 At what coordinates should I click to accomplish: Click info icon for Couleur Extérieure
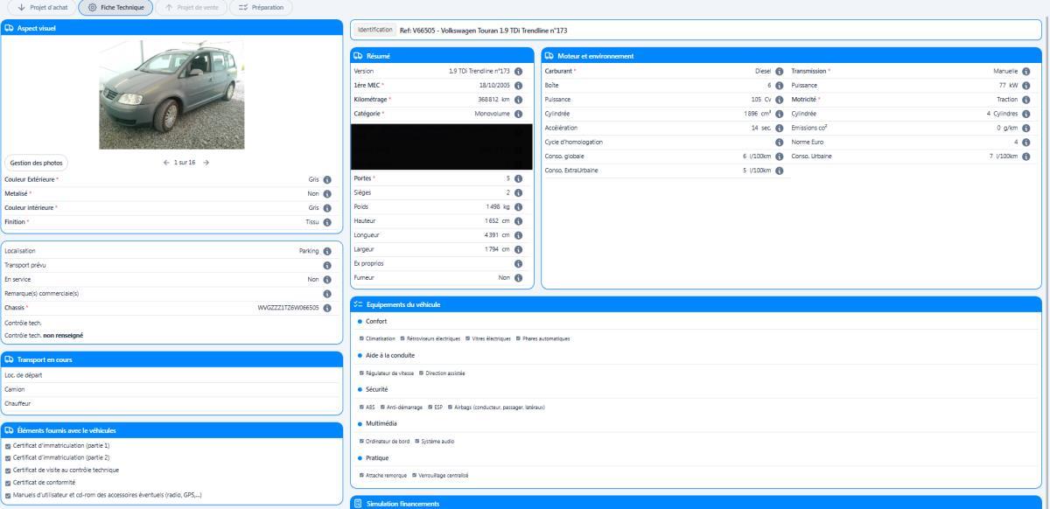click(x=327, y=179)
